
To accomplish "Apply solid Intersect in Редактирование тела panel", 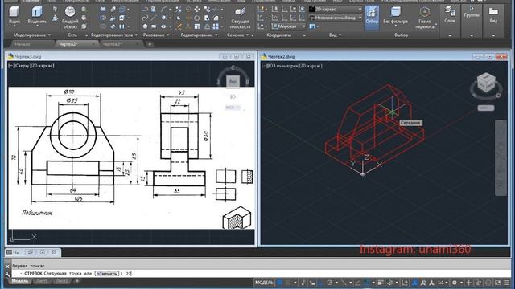I will point(103,26).
